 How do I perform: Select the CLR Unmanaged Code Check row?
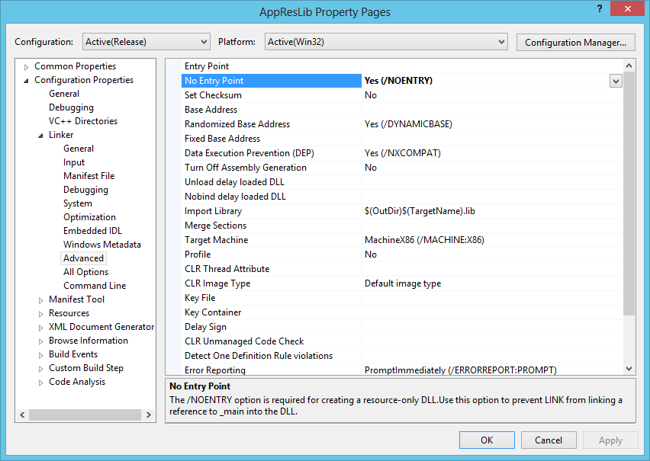[x=402, y=341]
